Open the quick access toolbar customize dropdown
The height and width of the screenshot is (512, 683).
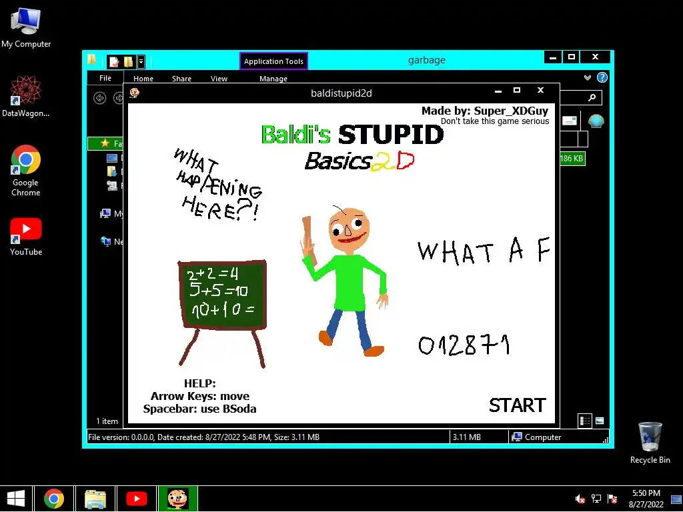(x=141, y=62)
